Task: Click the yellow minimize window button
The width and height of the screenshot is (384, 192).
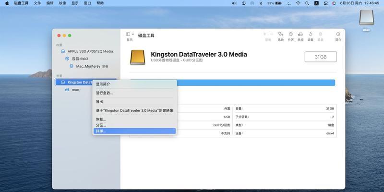Action: pos(64,36)
